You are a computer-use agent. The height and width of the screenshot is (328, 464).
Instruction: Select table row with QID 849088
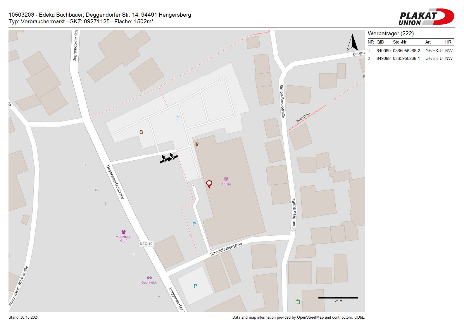pos(410,58)
